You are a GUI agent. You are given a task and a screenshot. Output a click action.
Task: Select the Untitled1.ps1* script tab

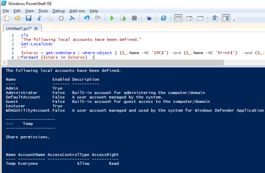[x=19, y=28]
